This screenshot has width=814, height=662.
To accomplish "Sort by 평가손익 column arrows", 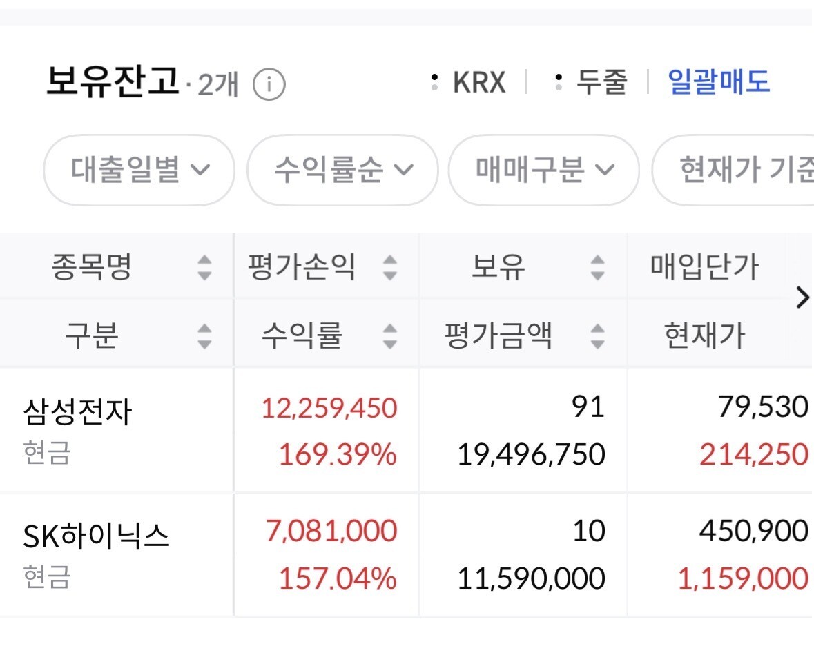I will click(x=390, y=267).
